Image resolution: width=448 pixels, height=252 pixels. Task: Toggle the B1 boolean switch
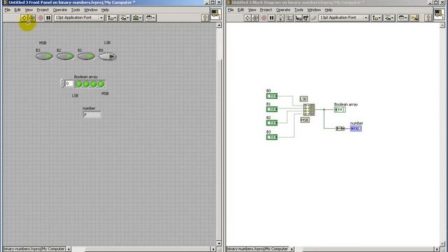86,56
